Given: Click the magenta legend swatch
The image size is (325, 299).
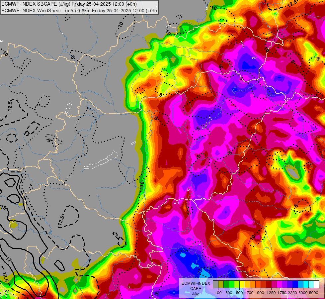Looking at the screenshot, I should point(280,284).
